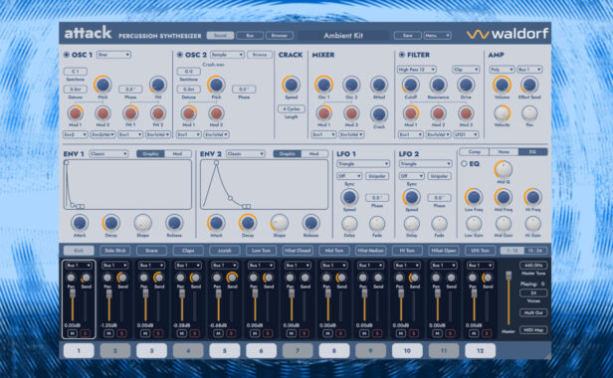
Task: Toggle the OSC 1 power button
Action: point(67,55)
